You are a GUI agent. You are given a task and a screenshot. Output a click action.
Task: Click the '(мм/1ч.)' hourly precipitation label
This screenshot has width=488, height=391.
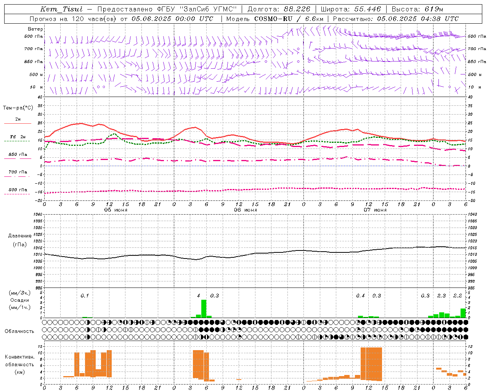20,307
